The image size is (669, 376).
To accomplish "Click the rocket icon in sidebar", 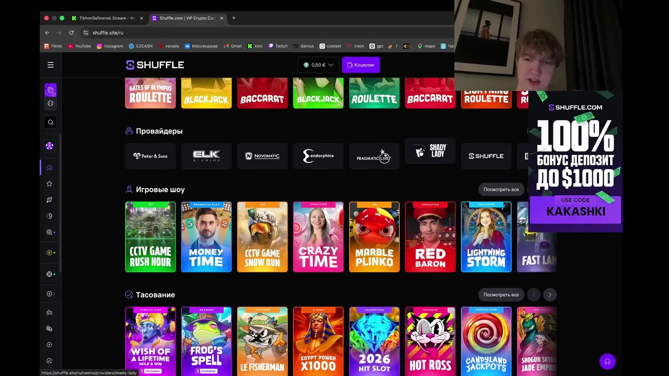I will (x=49, y=200).
